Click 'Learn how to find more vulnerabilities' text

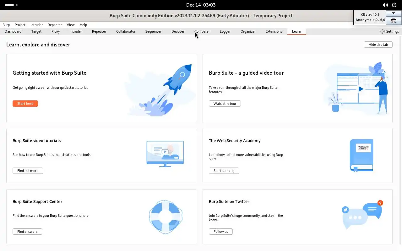tap(246, 157)
